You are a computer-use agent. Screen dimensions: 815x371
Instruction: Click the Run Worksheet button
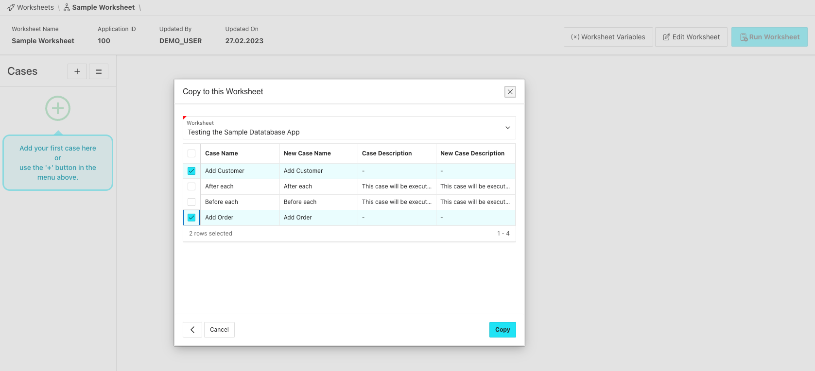click(x=769, y=37)
